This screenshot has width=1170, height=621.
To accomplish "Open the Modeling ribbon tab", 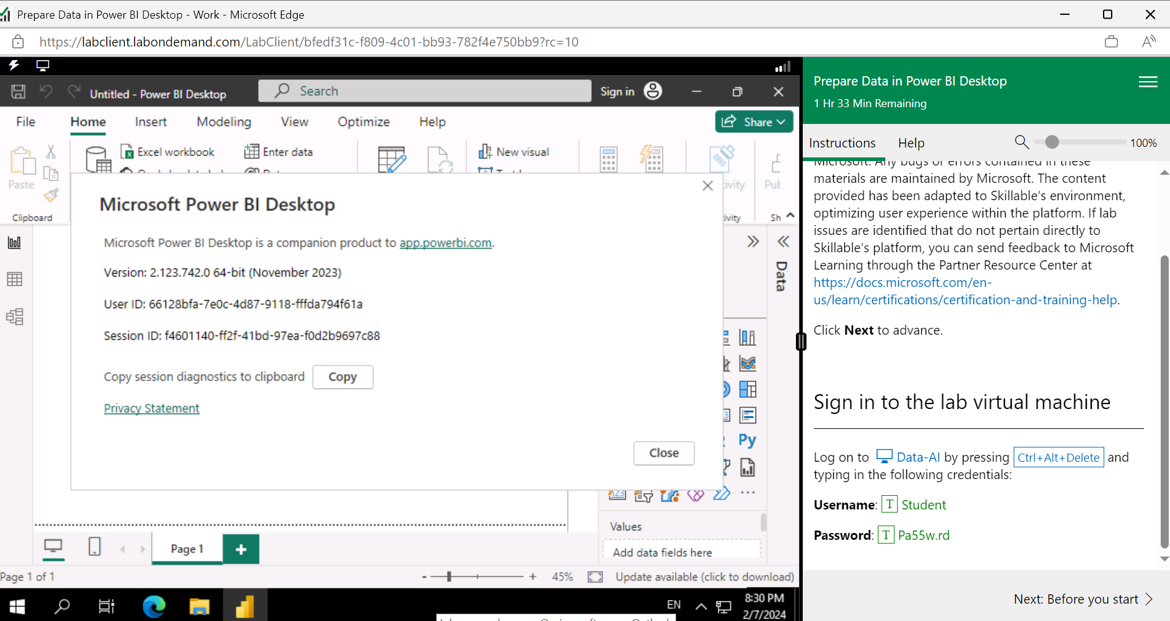I will click(x=223, y=121).
